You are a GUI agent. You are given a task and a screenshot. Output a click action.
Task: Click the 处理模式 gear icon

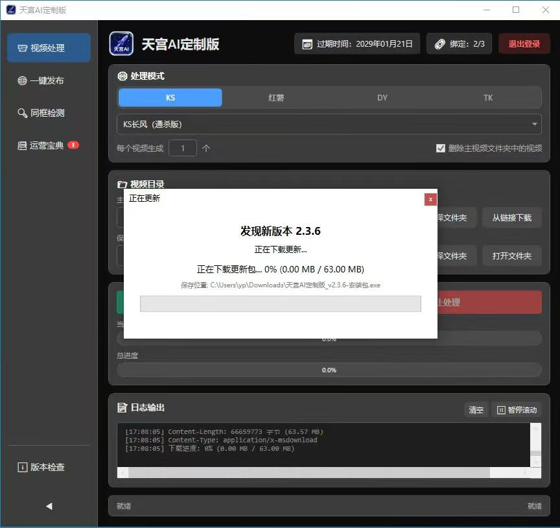[122, 76]
